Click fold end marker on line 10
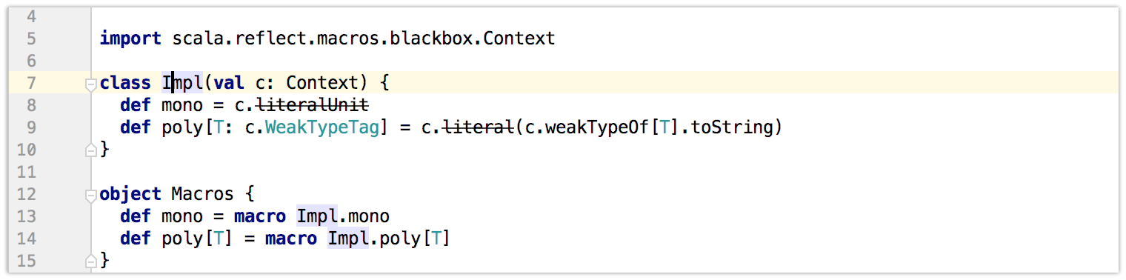Viewport: 1126px width, 280px height. 91,150
